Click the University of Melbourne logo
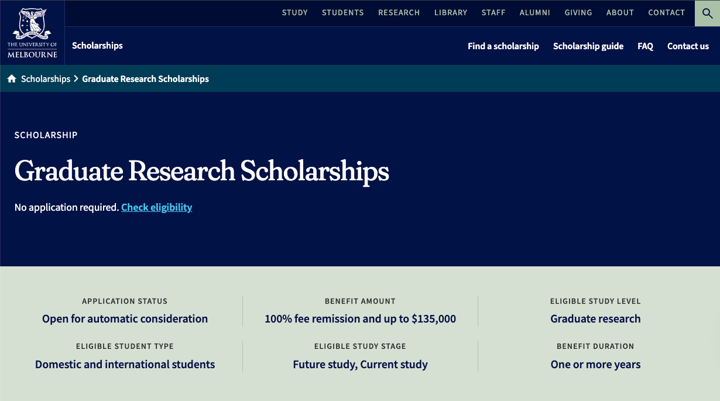This screenshot has width=720, height=401. click(x=32, y=33)
